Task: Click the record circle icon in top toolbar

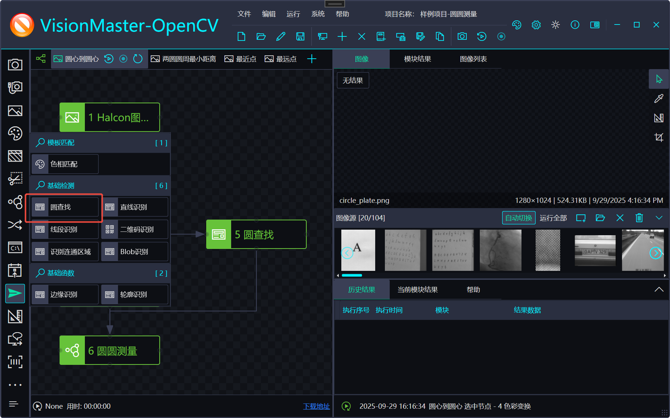Action: pyautogui.click(x=501, y=36)
